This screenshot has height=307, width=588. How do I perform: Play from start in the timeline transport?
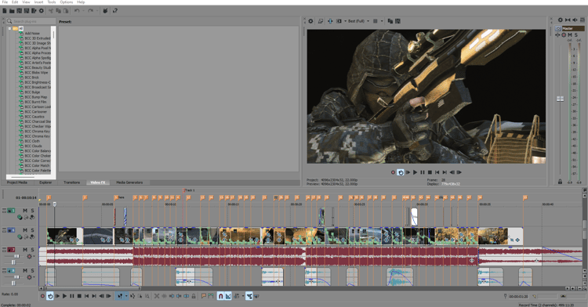pos(57,296)
